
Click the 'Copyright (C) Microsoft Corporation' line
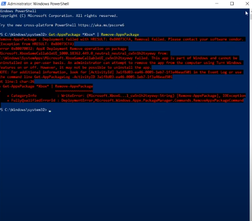click(x=58, y=16)
